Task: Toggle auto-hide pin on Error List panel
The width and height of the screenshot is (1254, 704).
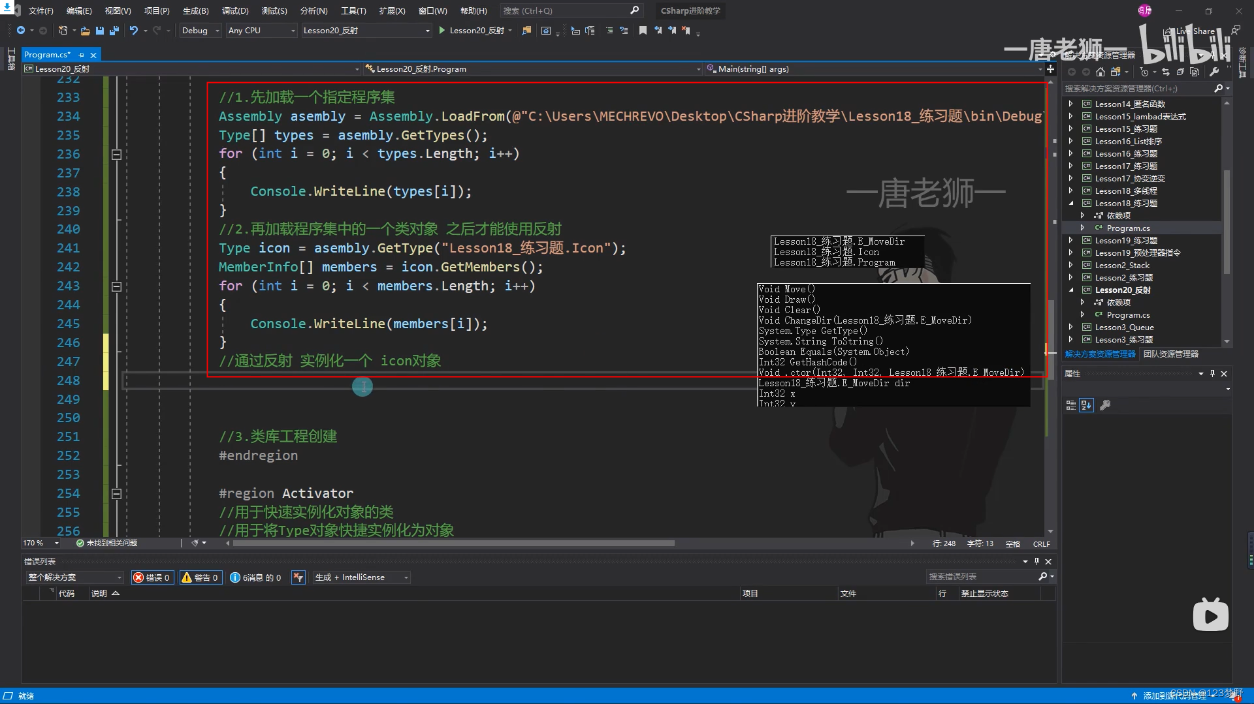Action: 1037,562
